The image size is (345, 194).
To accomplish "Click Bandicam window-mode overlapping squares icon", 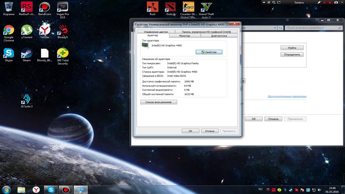I will coord(269,2).
